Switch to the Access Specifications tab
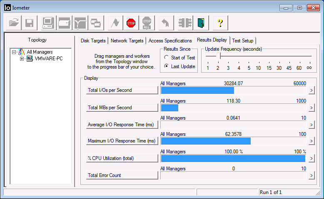Screen dimensions: 324x199 pyautogui.click(x=170, y=41)
